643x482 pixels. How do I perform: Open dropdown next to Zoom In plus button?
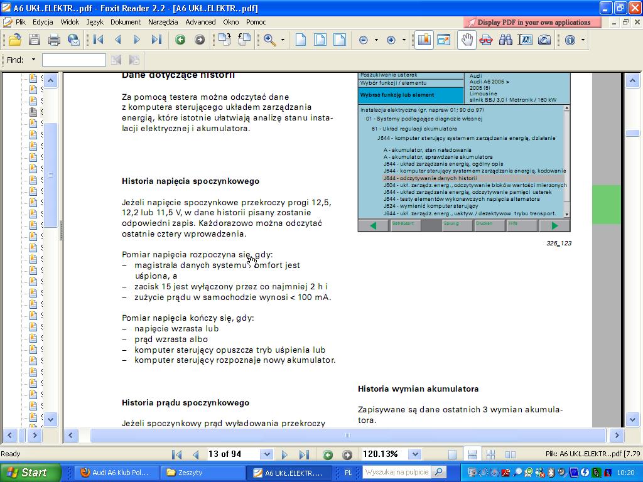[x=404, y=40]
